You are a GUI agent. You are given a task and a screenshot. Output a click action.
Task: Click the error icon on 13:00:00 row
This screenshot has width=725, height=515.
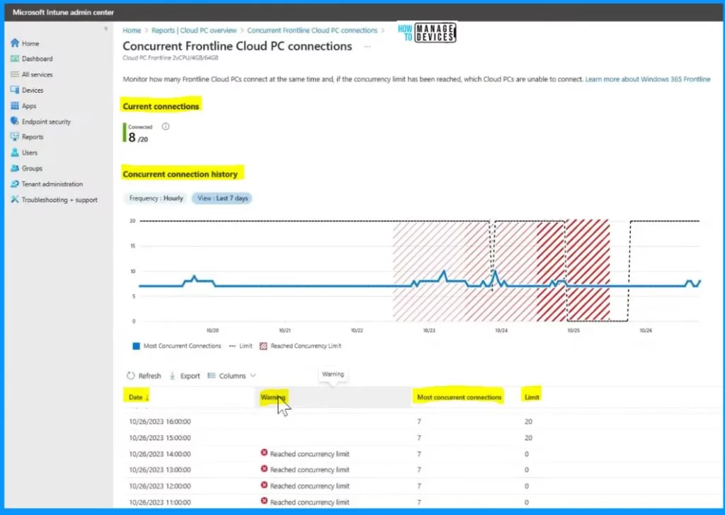point(264,469)
